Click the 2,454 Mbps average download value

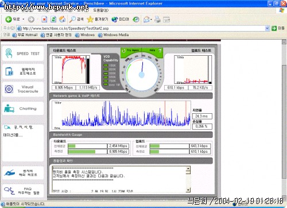point(118,146)
